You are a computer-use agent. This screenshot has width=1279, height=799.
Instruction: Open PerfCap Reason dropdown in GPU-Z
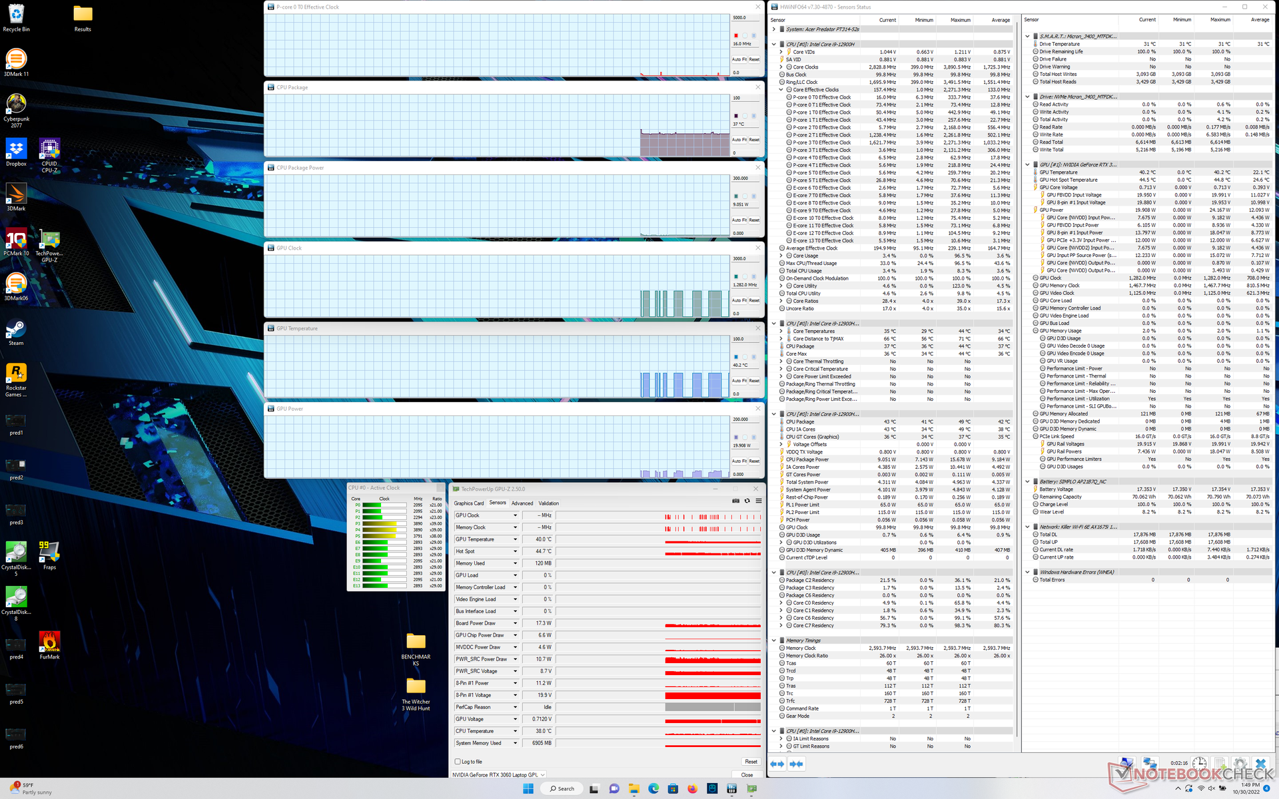coord(515,707)
